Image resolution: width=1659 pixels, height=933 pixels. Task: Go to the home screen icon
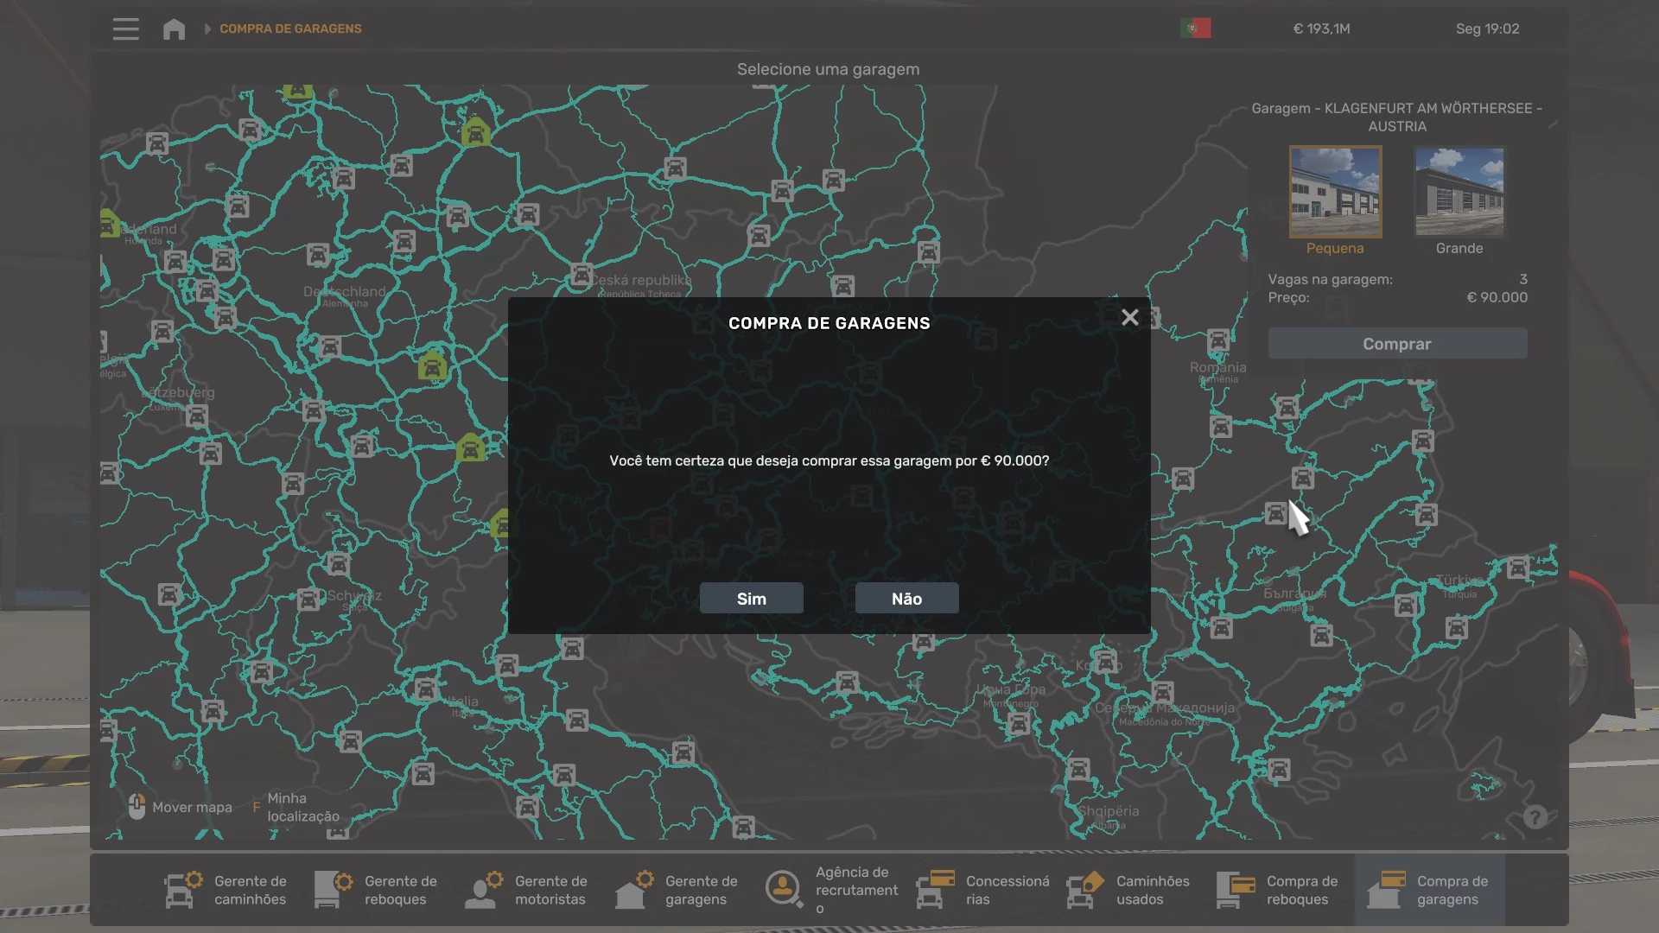click(x=174, y=29)
